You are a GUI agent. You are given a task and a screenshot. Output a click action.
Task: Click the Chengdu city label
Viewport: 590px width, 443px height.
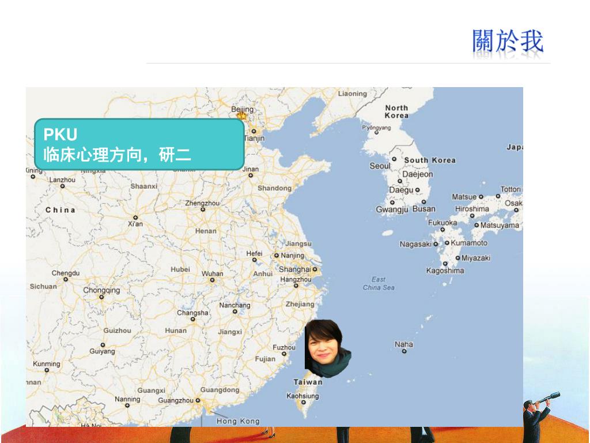(x=66, y=273)
